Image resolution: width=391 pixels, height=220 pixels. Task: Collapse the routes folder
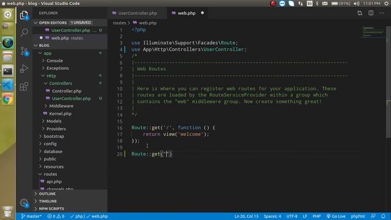click(x=50, y=174)
